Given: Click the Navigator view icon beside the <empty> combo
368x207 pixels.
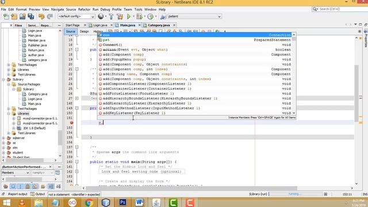Looking at the screenshot, I should pyautogui.click(x=57, y=172).
